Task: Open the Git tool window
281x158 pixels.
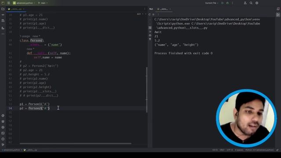Action: coord(3,144)
